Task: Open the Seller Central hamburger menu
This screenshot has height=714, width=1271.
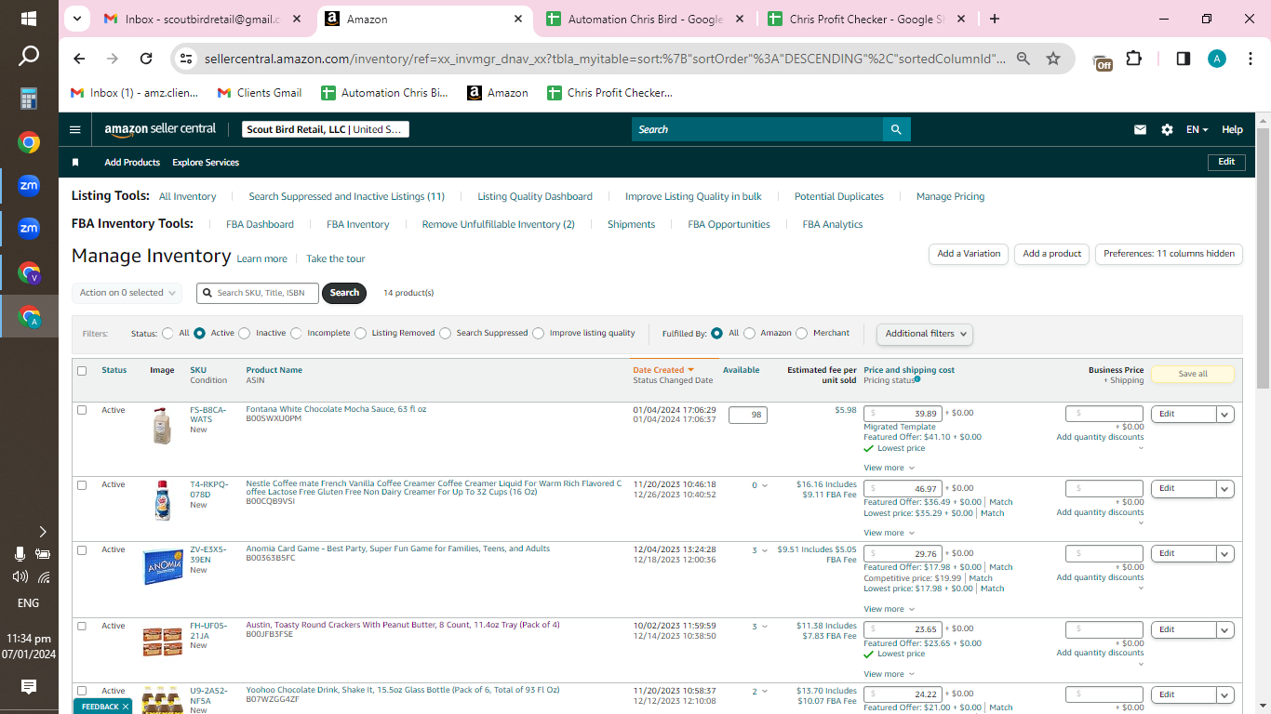Action: [x=75, y=130]
